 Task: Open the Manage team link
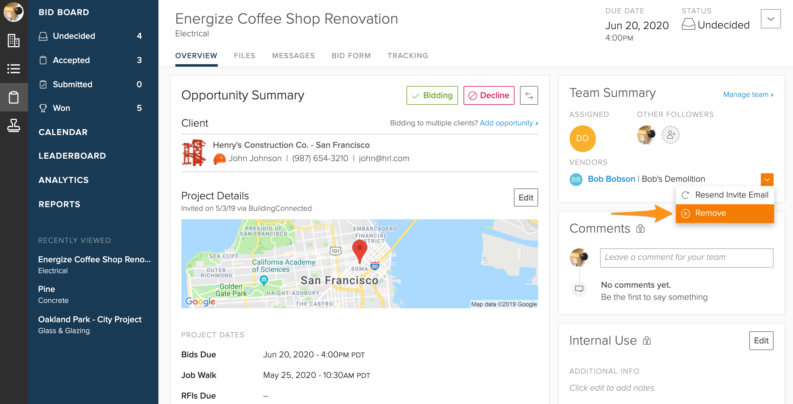coord(748,94)
